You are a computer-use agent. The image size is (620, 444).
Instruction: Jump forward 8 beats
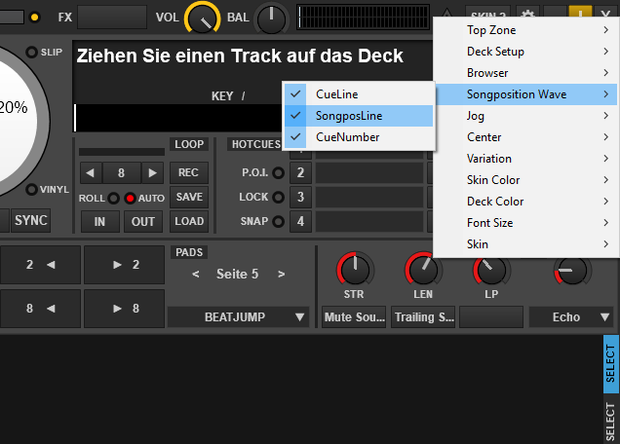click(x=124, y=308)
